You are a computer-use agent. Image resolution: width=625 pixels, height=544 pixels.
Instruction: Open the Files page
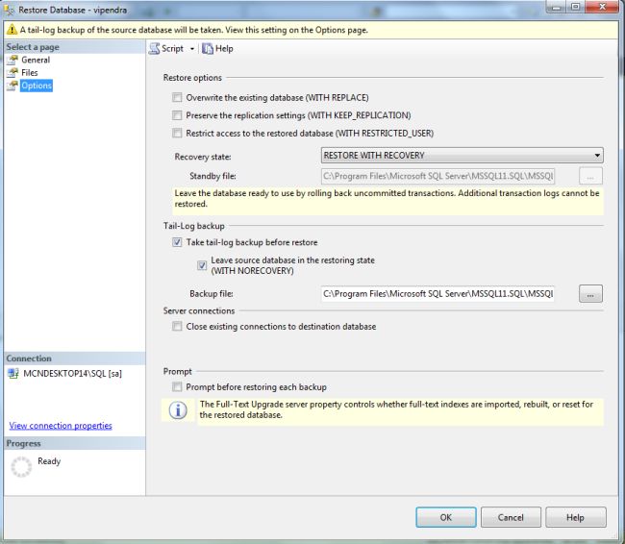click(30, 72)
